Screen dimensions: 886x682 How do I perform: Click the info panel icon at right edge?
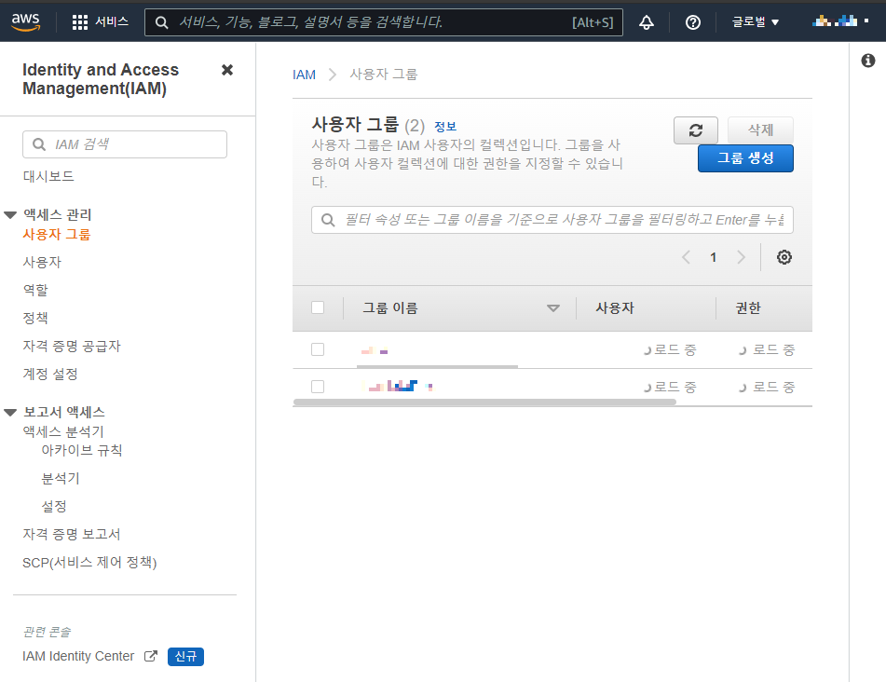click(x=868, y=61)
